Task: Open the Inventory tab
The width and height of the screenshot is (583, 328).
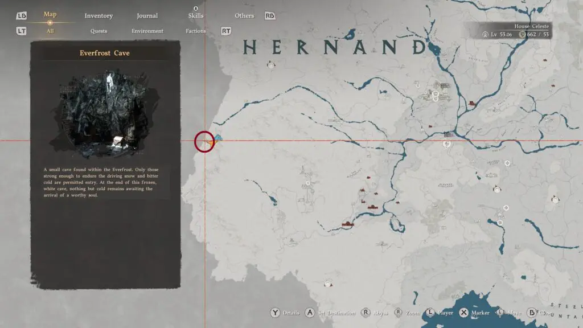Action: click(x=98, y=15)
